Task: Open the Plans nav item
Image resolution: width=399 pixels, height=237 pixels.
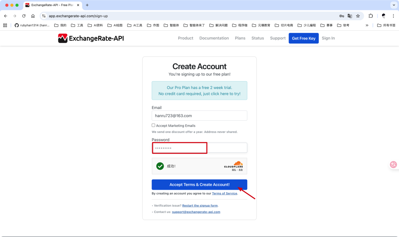Action: click(240, 38)
